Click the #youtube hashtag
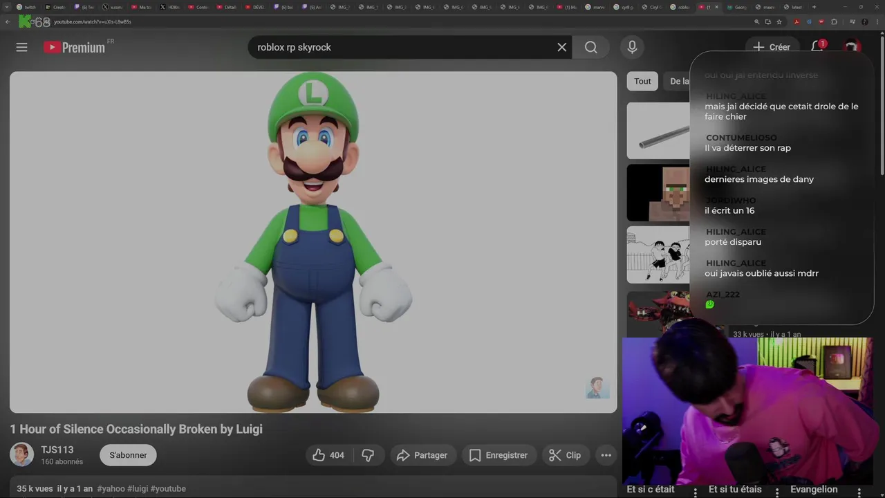 coord(168,488)
